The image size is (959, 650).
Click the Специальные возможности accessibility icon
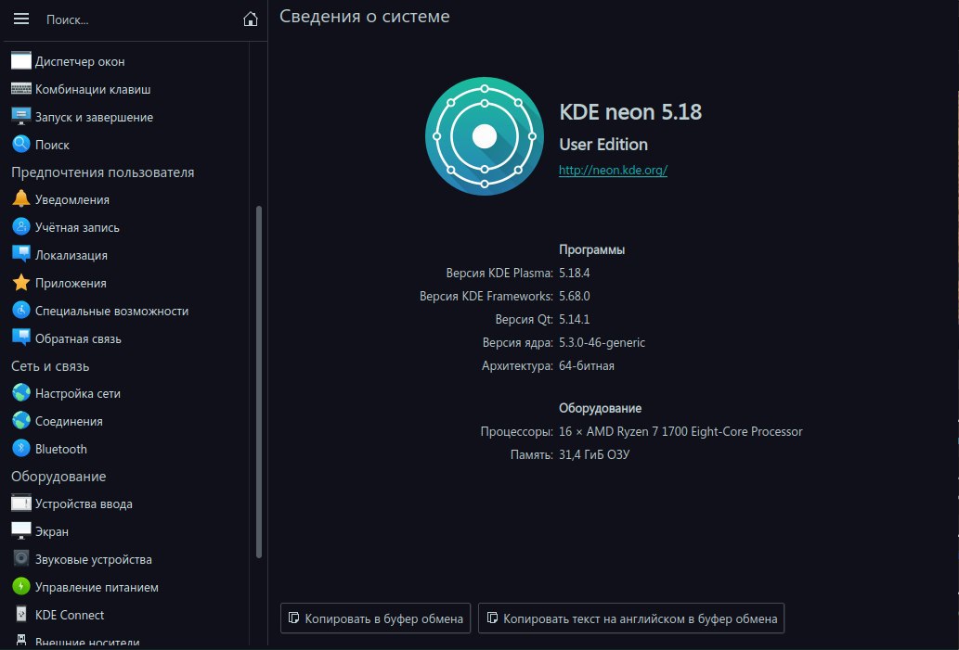point(20,311)
